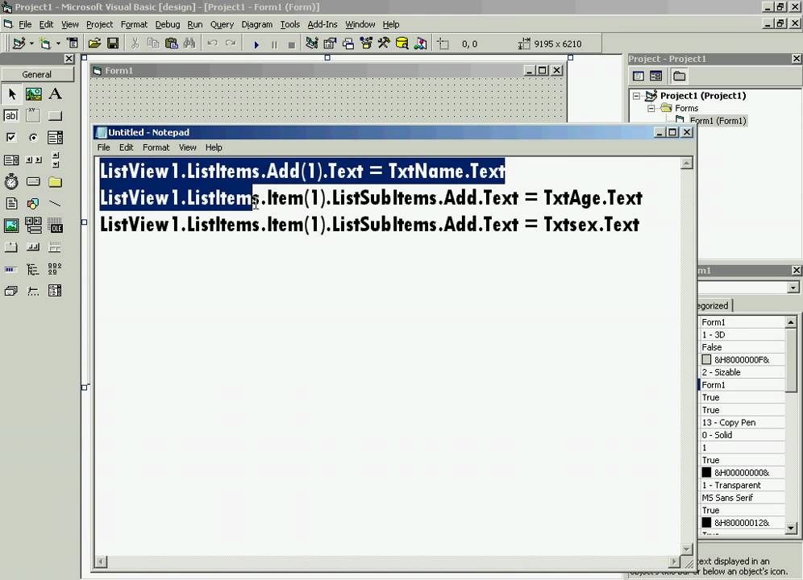
Task: Click the Paste clipboard icon in VB toolbar
Action: [x=171, y=43]
